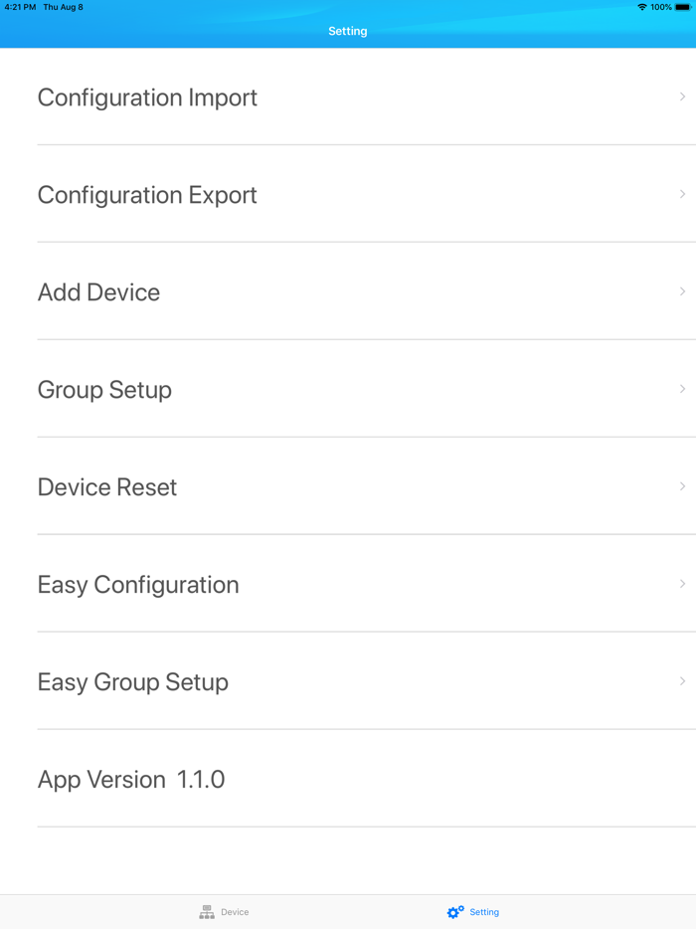The image size is (696, 929).
Task: Expand Configuration Import chevron arrow
Action: pyautogui.click(x=682, y=96)
